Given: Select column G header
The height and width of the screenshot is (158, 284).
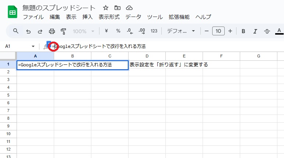Looking at the screenshot, I should coord(259,56).
